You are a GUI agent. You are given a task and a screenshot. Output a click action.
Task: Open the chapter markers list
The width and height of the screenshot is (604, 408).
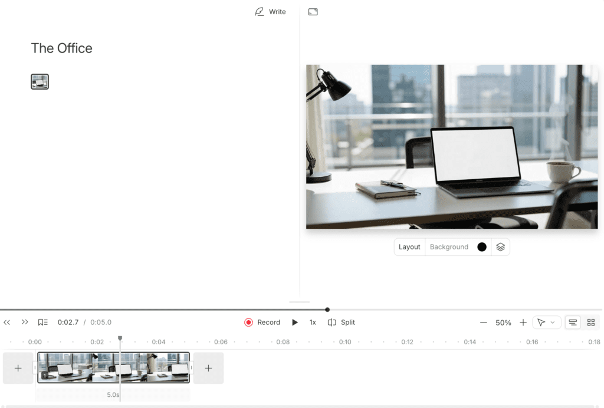click(42, 322)
